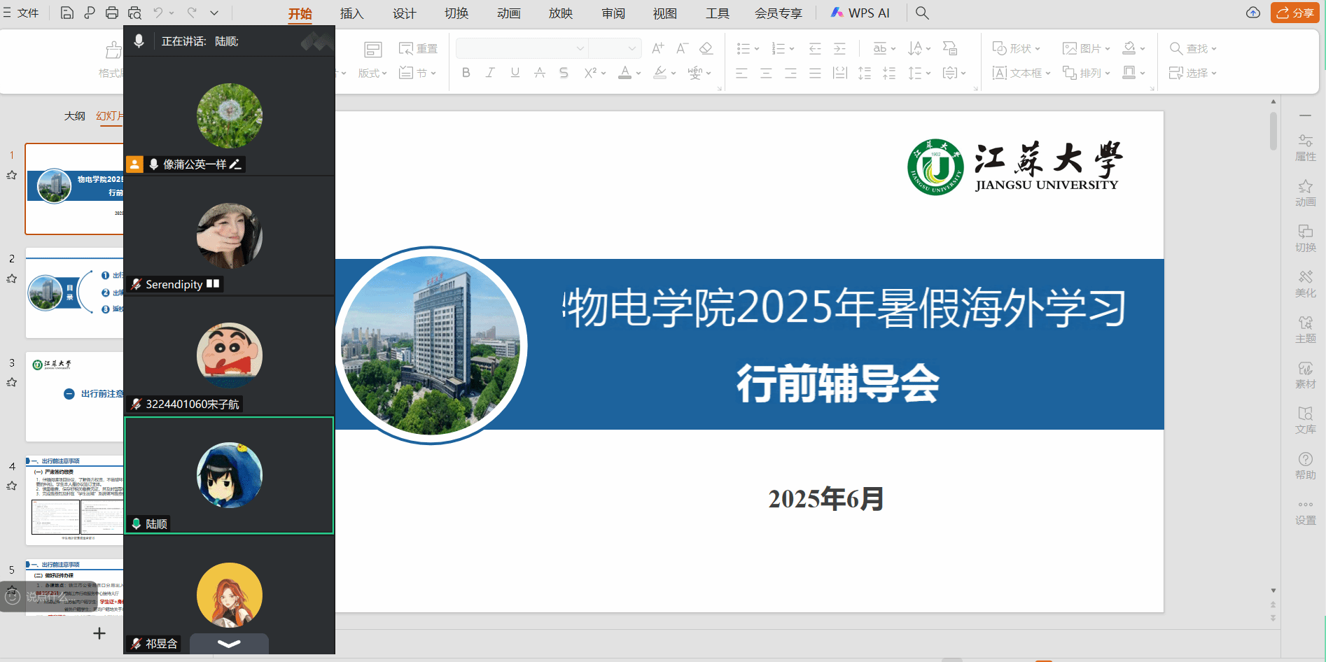Viewport: 1326px width, 662px height.
Task: Click the print icon in the top bar
Action: [112, 13]
